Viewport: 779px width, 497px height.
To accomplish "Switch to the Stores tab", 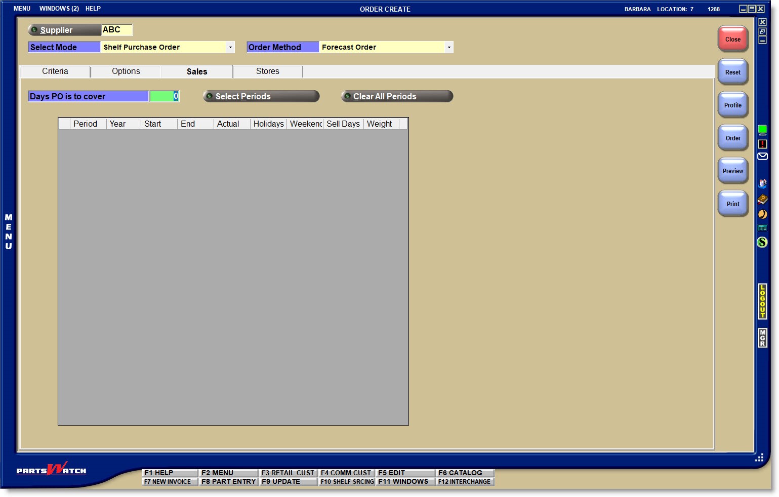I will coord(268,71).
